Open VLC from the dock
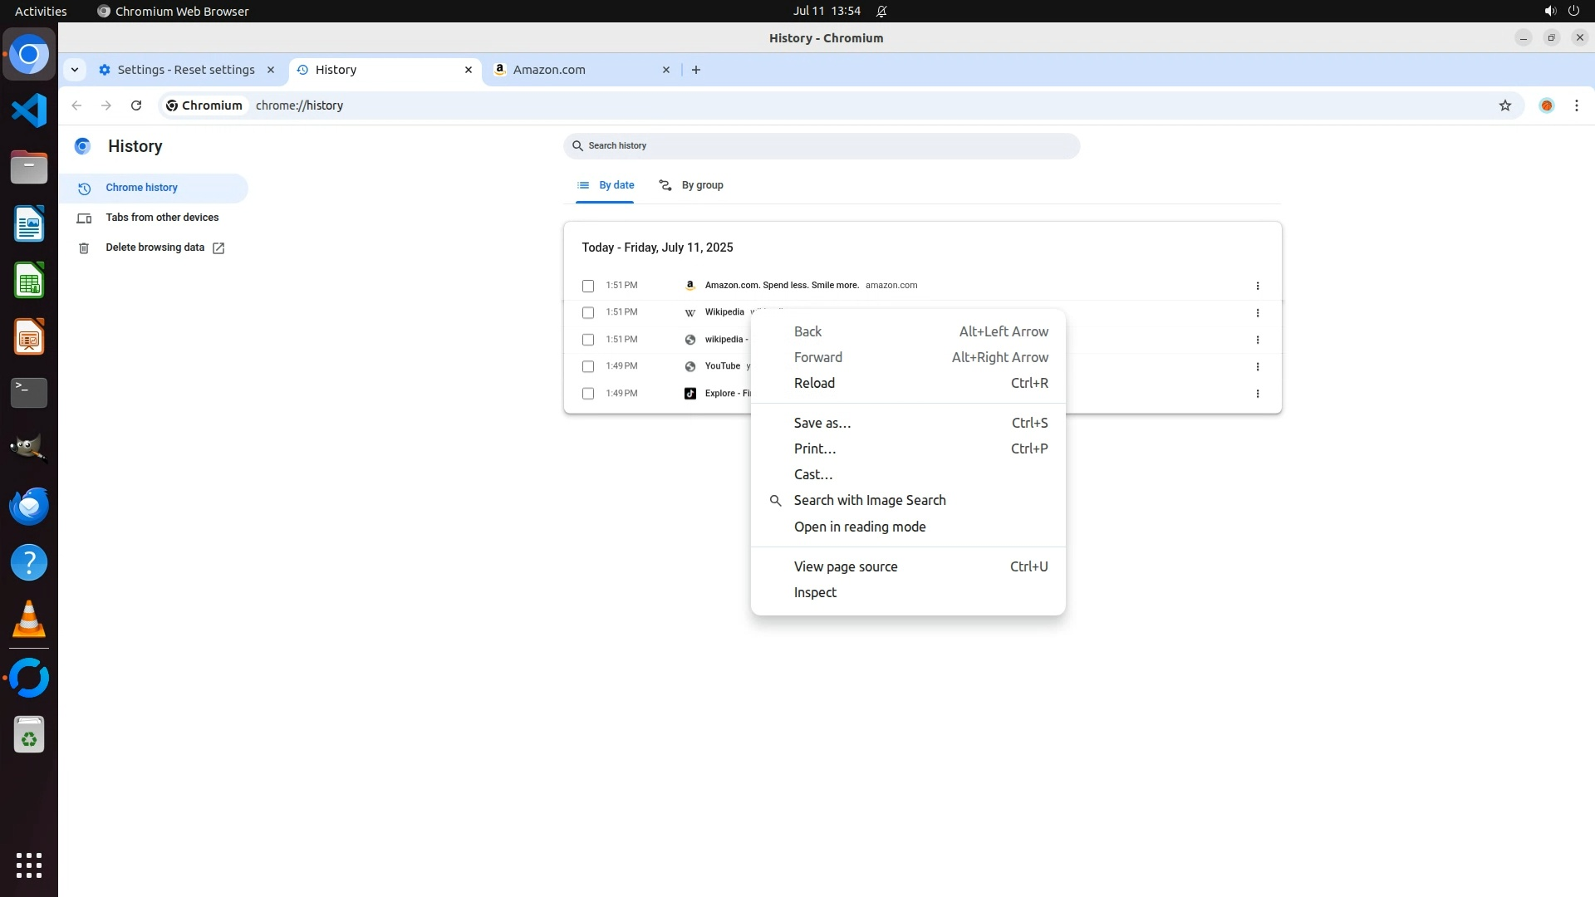 [x=29, y=620]
